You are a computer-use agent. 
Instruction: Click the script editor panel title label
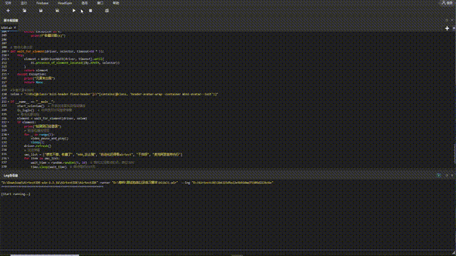click(11, 21)
